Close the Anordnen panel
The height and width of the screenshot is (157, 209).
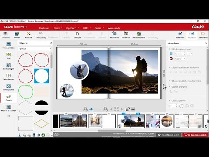tap(206, 43)
